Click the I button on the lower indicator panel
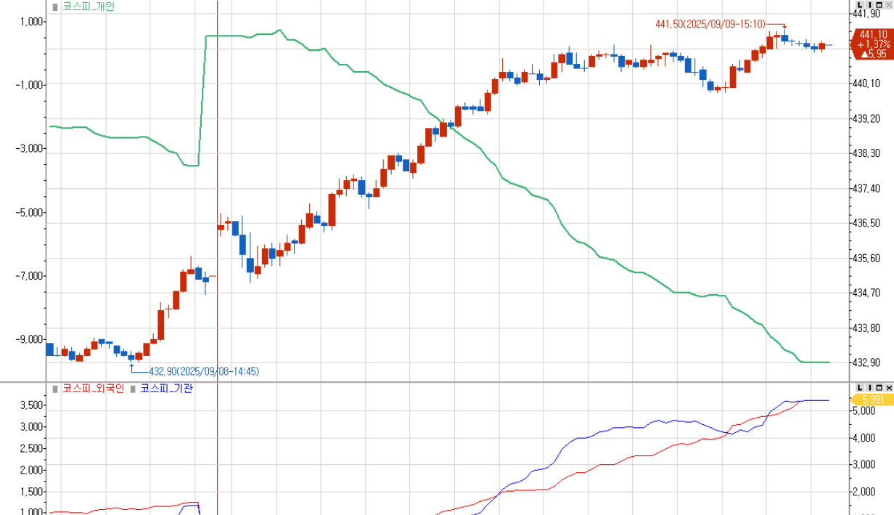Image resolution: width=894 pixels, height=515 pixels. coord(869,387)
